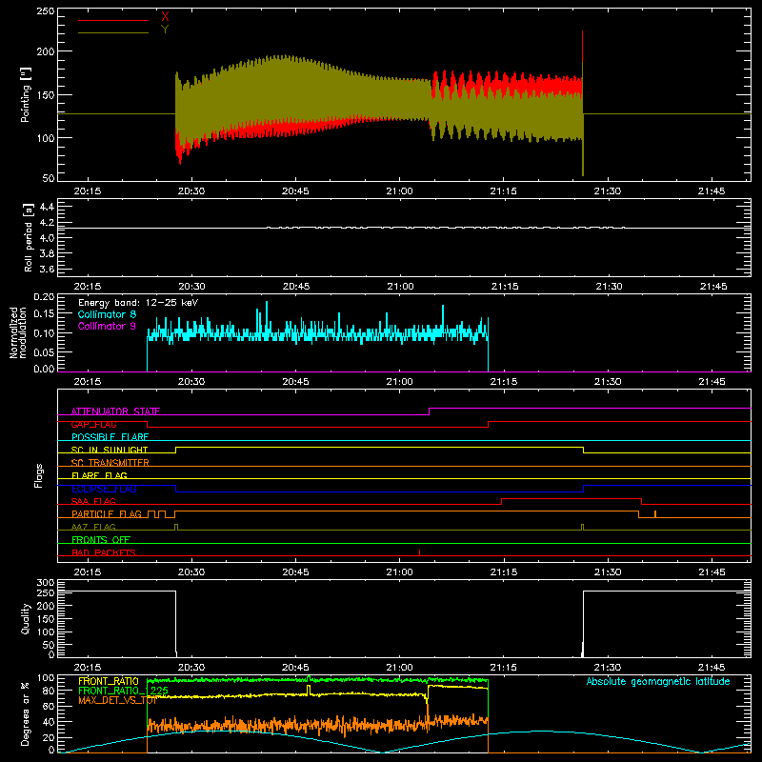This screenshot has width=762, height=762.
Task: Click the olive Y legend label
Action: [x=165, y=30]
